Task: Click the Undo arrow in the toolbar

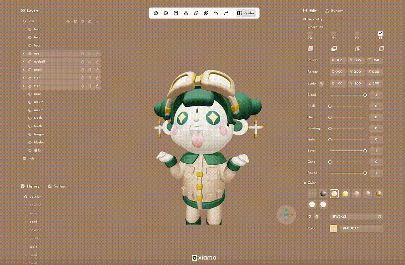Action: [x=216, y=13]
